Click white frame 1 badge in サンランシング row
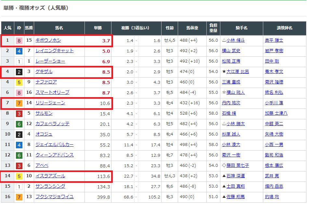The height and width of the screenshot is (205, 311). 19,186
